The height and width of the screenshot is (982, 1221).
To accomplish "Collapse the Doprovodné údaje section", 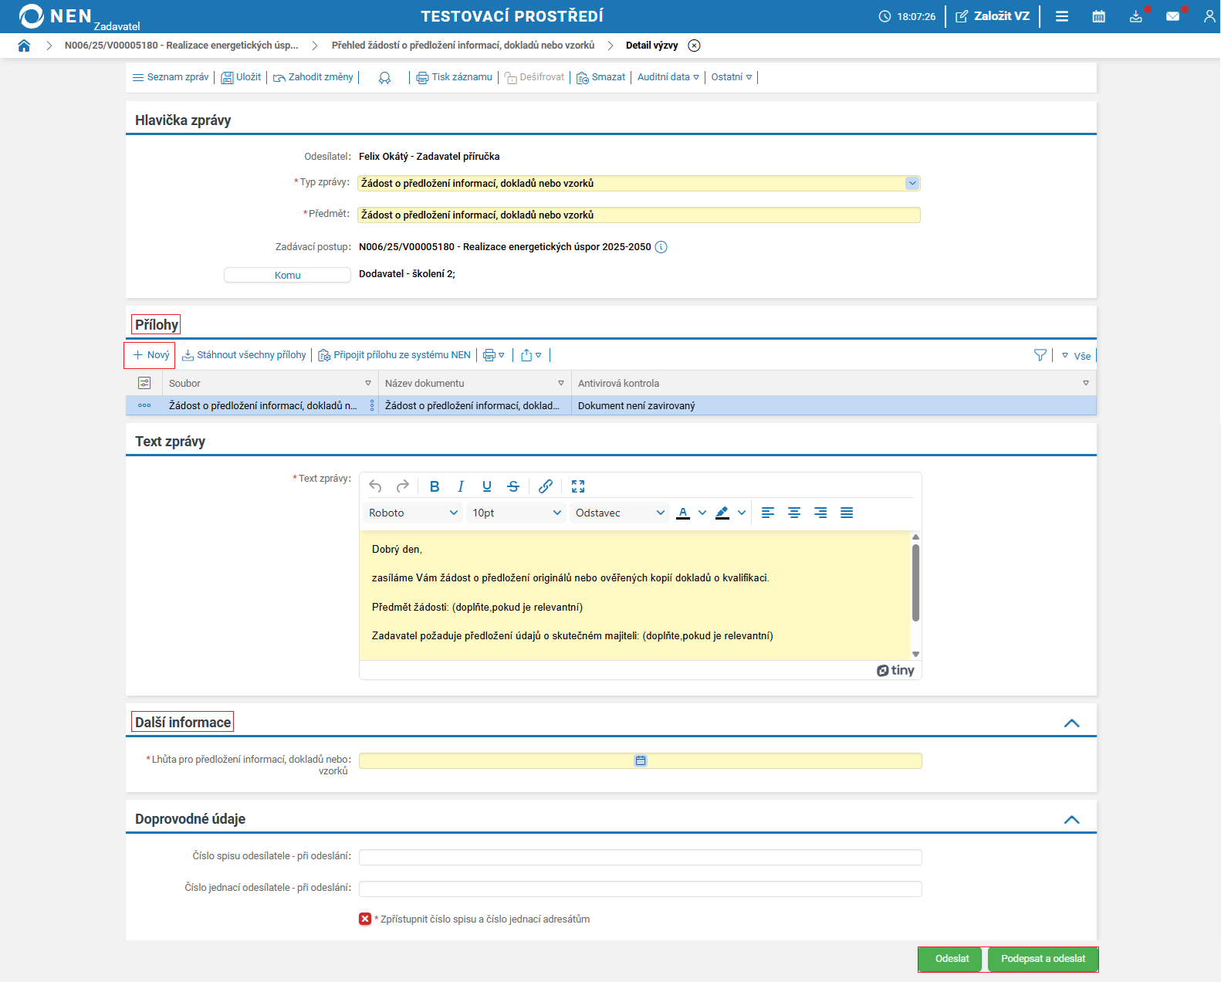I will pos(1071,820).
